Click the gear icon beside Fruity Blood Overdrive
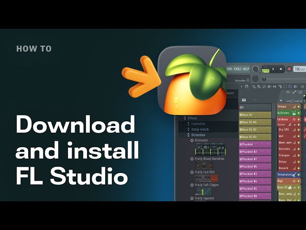 tap(192, 159)
